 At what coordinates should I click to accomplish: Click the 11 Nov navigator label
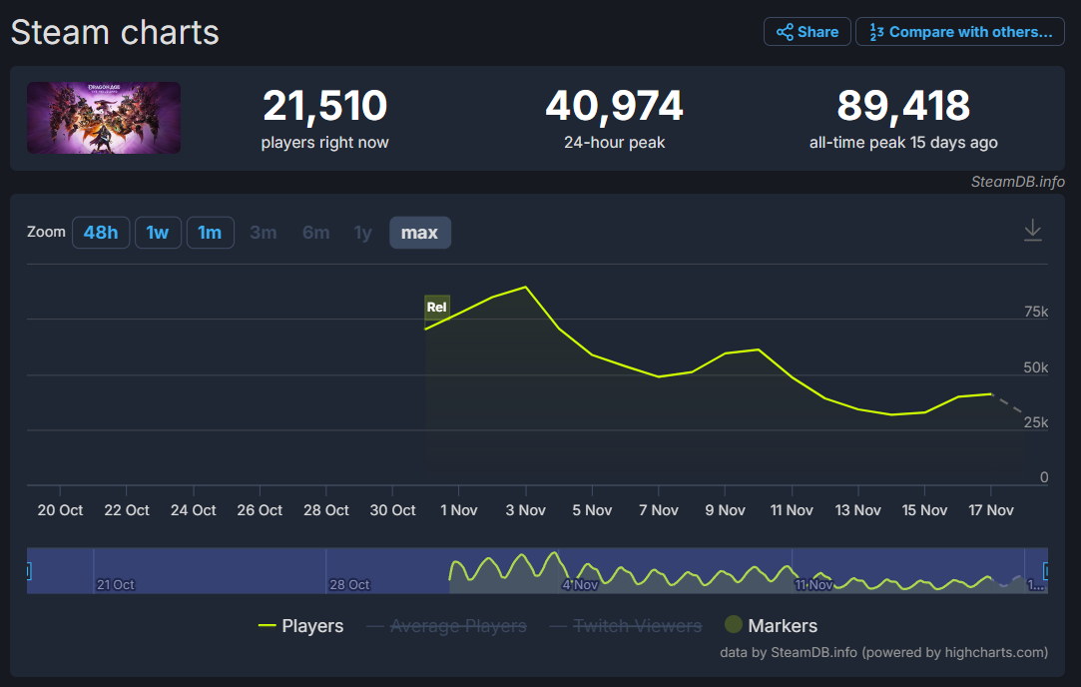pos(813,585)
